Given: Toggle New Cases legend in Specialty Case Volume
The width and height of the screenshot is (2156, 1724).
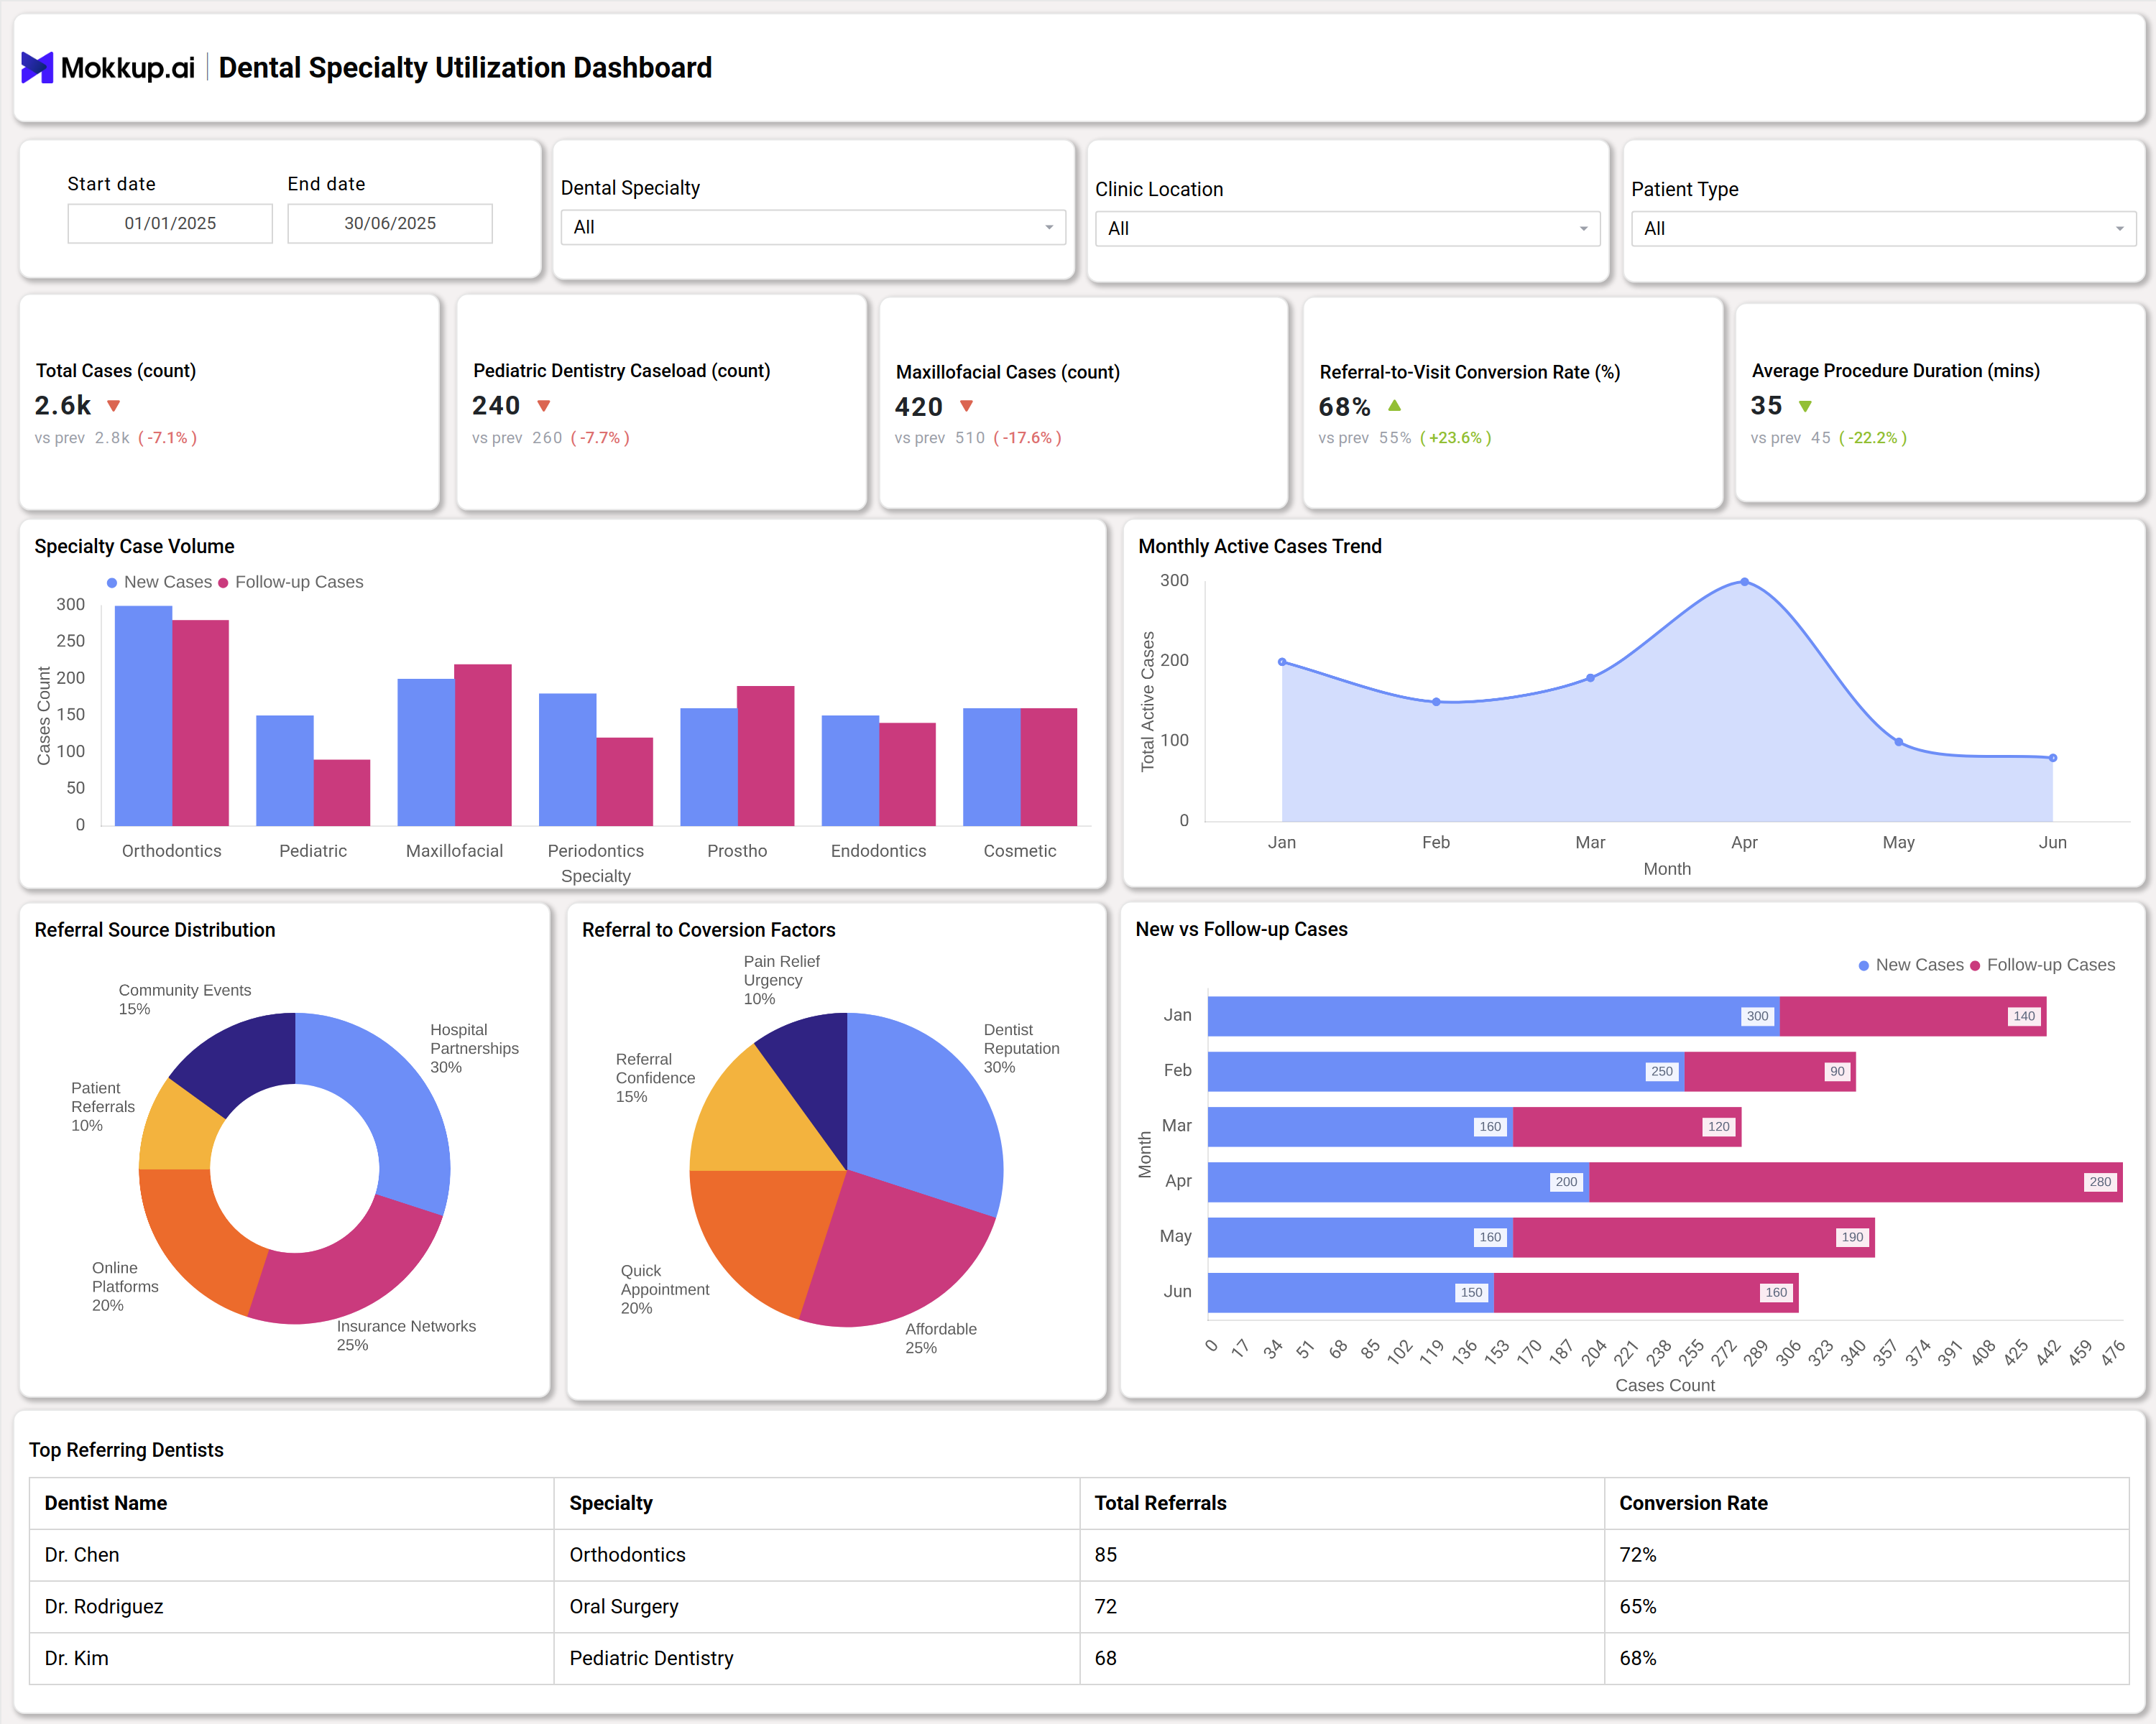Looking at the screenshot, I should [160, 582].
